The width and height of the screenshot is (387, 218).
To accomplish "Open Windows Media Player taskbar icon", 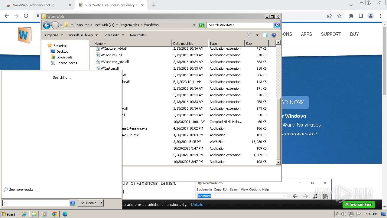I will coord(44,214).
